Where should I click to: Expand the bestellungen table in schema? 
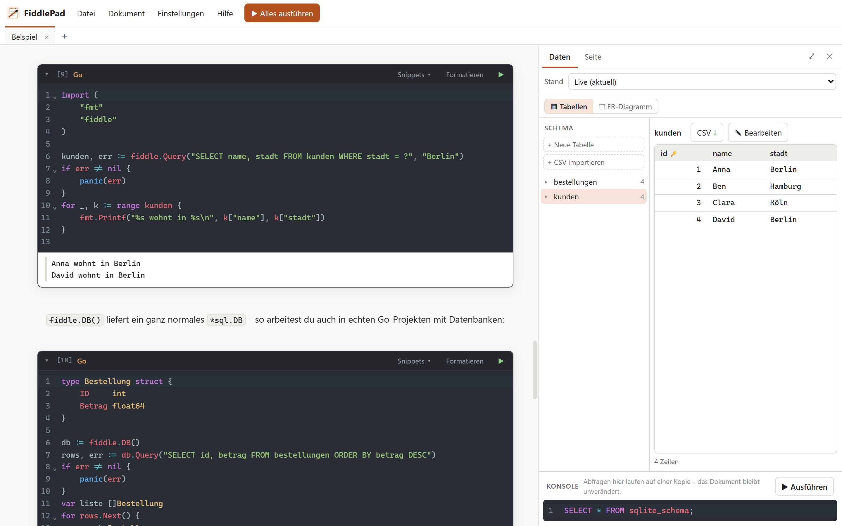point(546,182)
